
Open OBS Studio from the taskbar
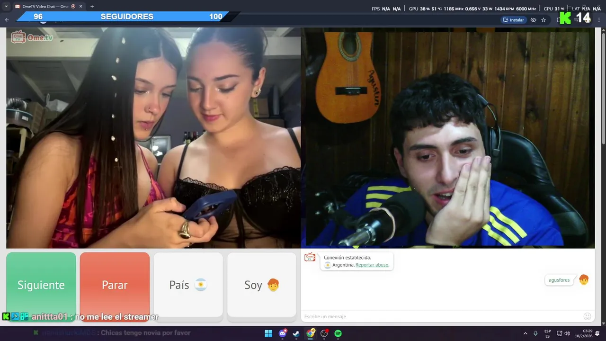click(x=324, y=333)
